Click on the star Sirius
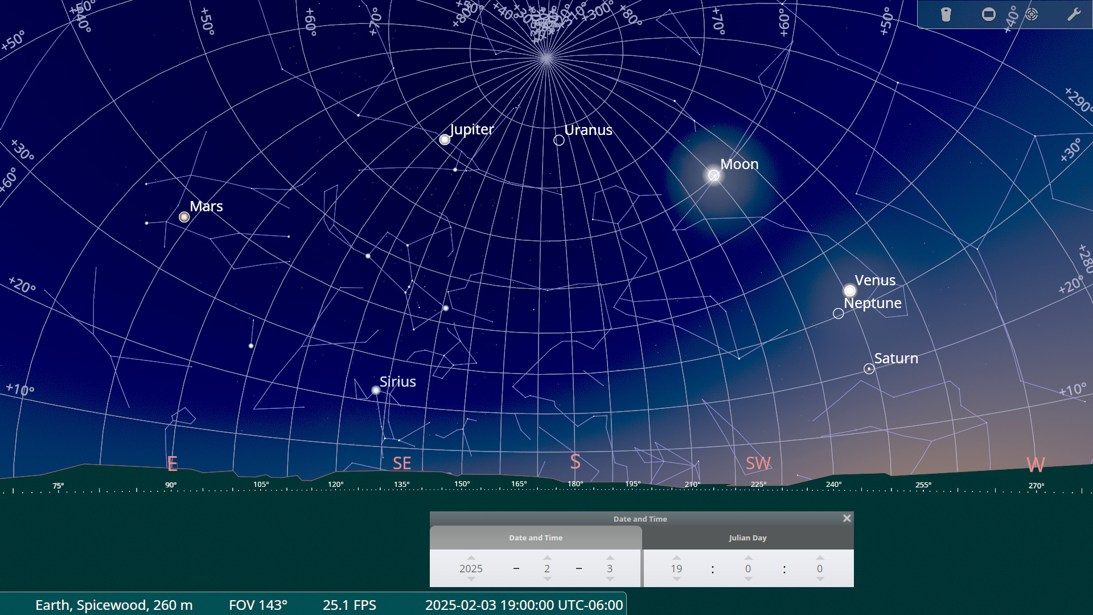 point(376,390)
